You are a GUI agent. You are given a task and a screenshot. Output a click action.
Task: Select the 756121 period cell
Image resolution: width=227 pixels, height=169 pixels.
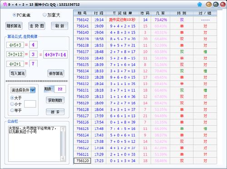coord(83,155)
